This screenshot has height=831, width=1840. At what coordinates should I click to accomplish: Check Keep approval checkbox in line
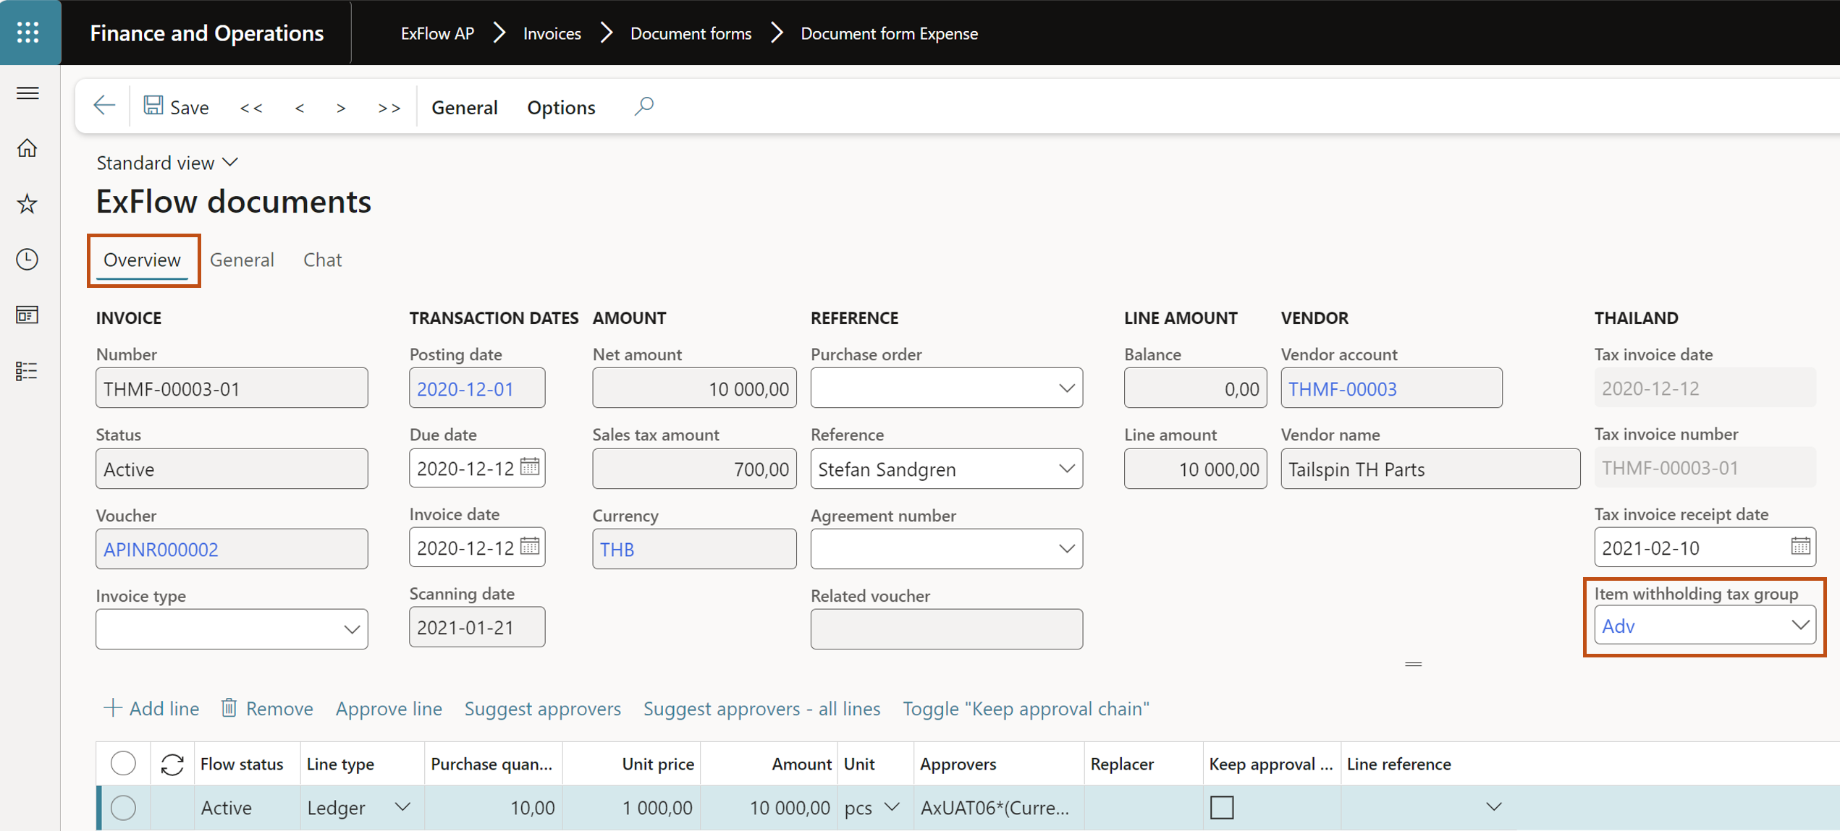[1222, 807]
